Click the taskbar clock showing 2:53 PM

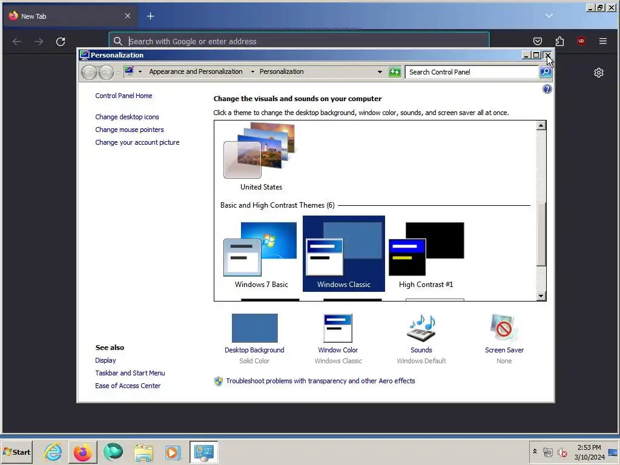click(589, 452)
